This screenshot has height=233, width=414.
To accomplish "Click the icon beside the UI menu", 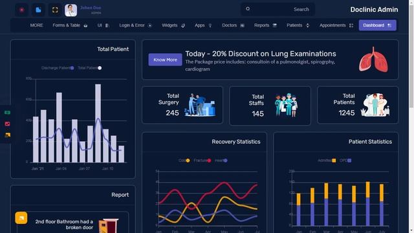I will 107,26.
